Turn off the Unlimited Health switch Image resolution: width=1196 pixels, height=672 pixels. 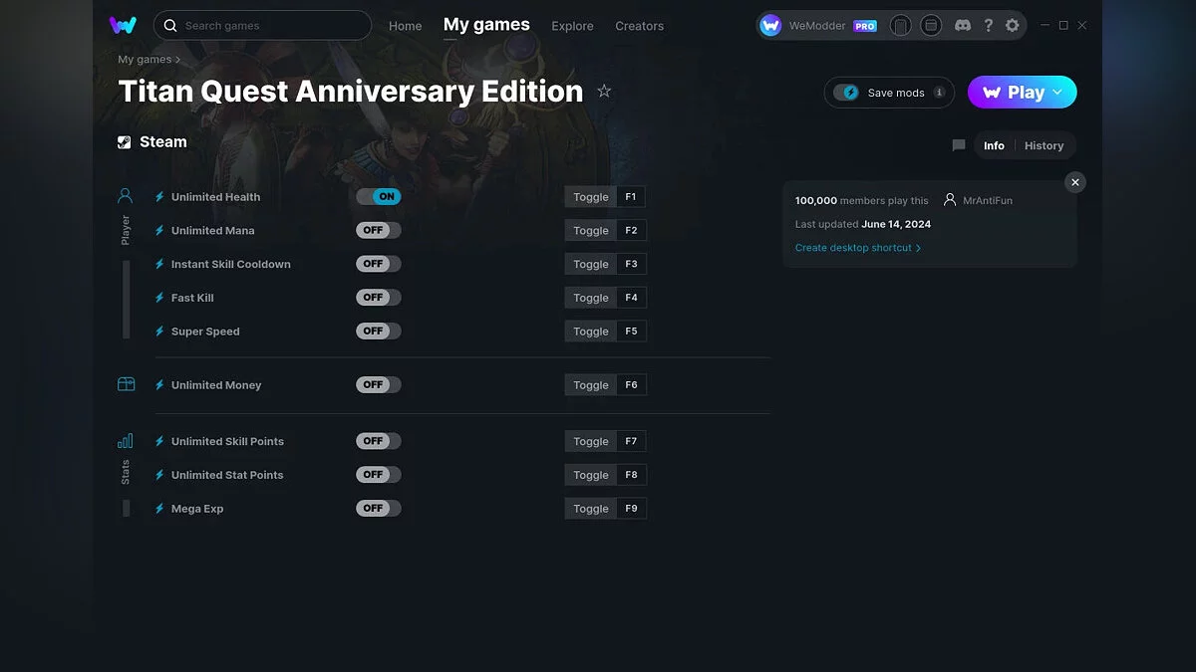point(379,196)
